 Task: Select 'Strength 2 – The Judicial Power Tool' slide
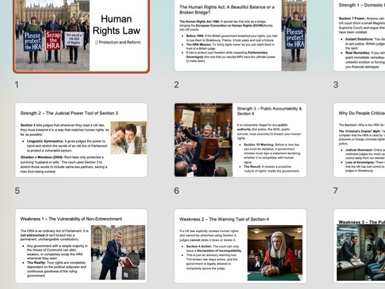tap(81, 140)
